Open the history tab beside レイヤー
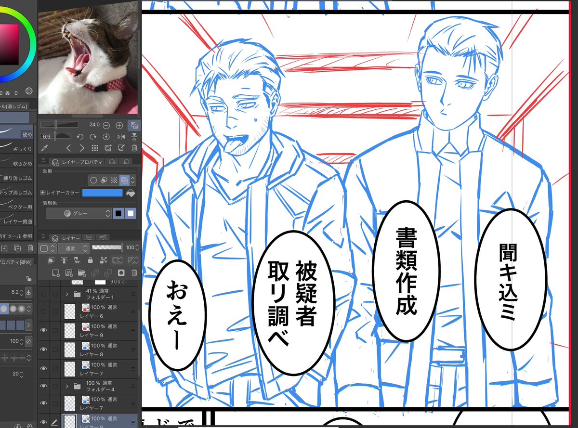This screenshot has width=578, height=428. click(x=89, y=238)
